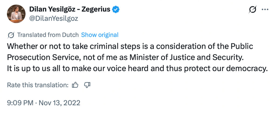This screenshot has height=114, width=276.
Task: Click the "Nov 13, 2022" date in the timestamp
Action: point(60,103)
